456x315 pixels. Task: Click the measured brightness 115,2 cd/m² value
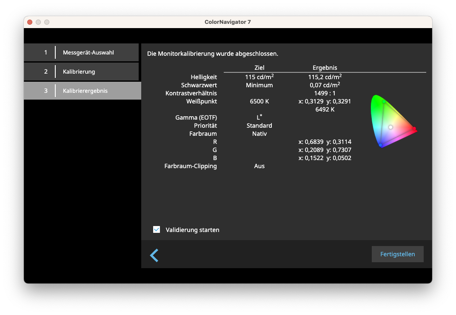[x=325, y=77]
